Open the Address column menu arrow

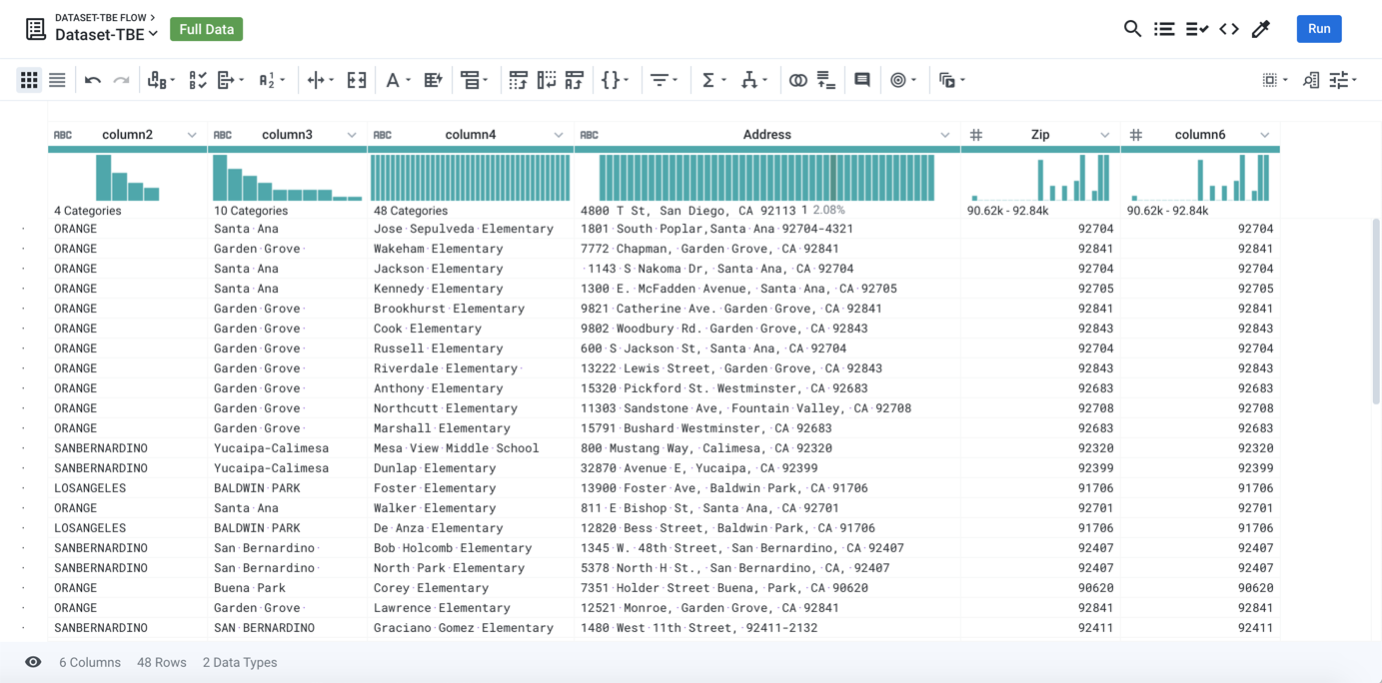click(x=944, y=135)
